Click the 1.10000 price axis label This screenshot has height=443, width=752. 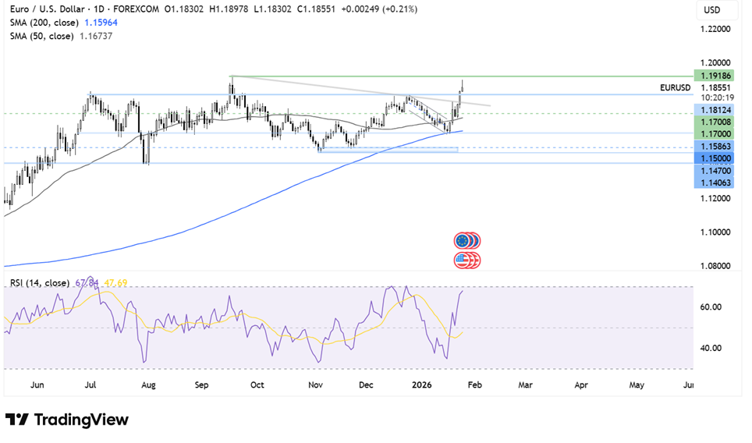click(715, 232)
